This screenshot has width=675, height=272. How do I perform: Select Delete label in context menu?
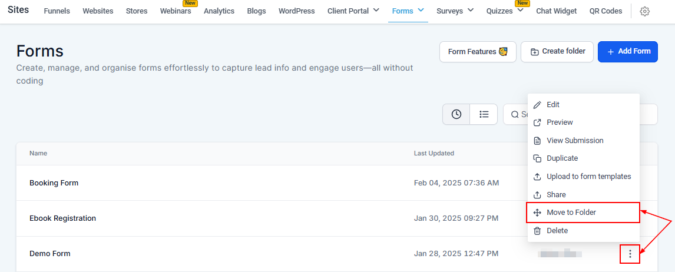click(x=557, y=231)
